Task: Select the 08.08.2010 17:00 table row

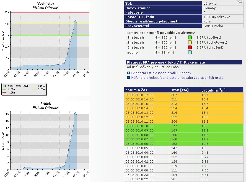Action: click(184, 95)
